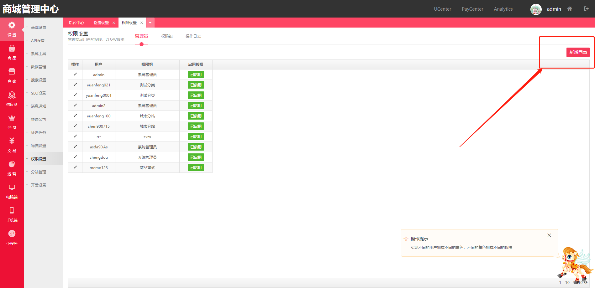This screenshot has width=595, height=288.
Task: Open the UCenter link
Action: [x=443, y=9]
